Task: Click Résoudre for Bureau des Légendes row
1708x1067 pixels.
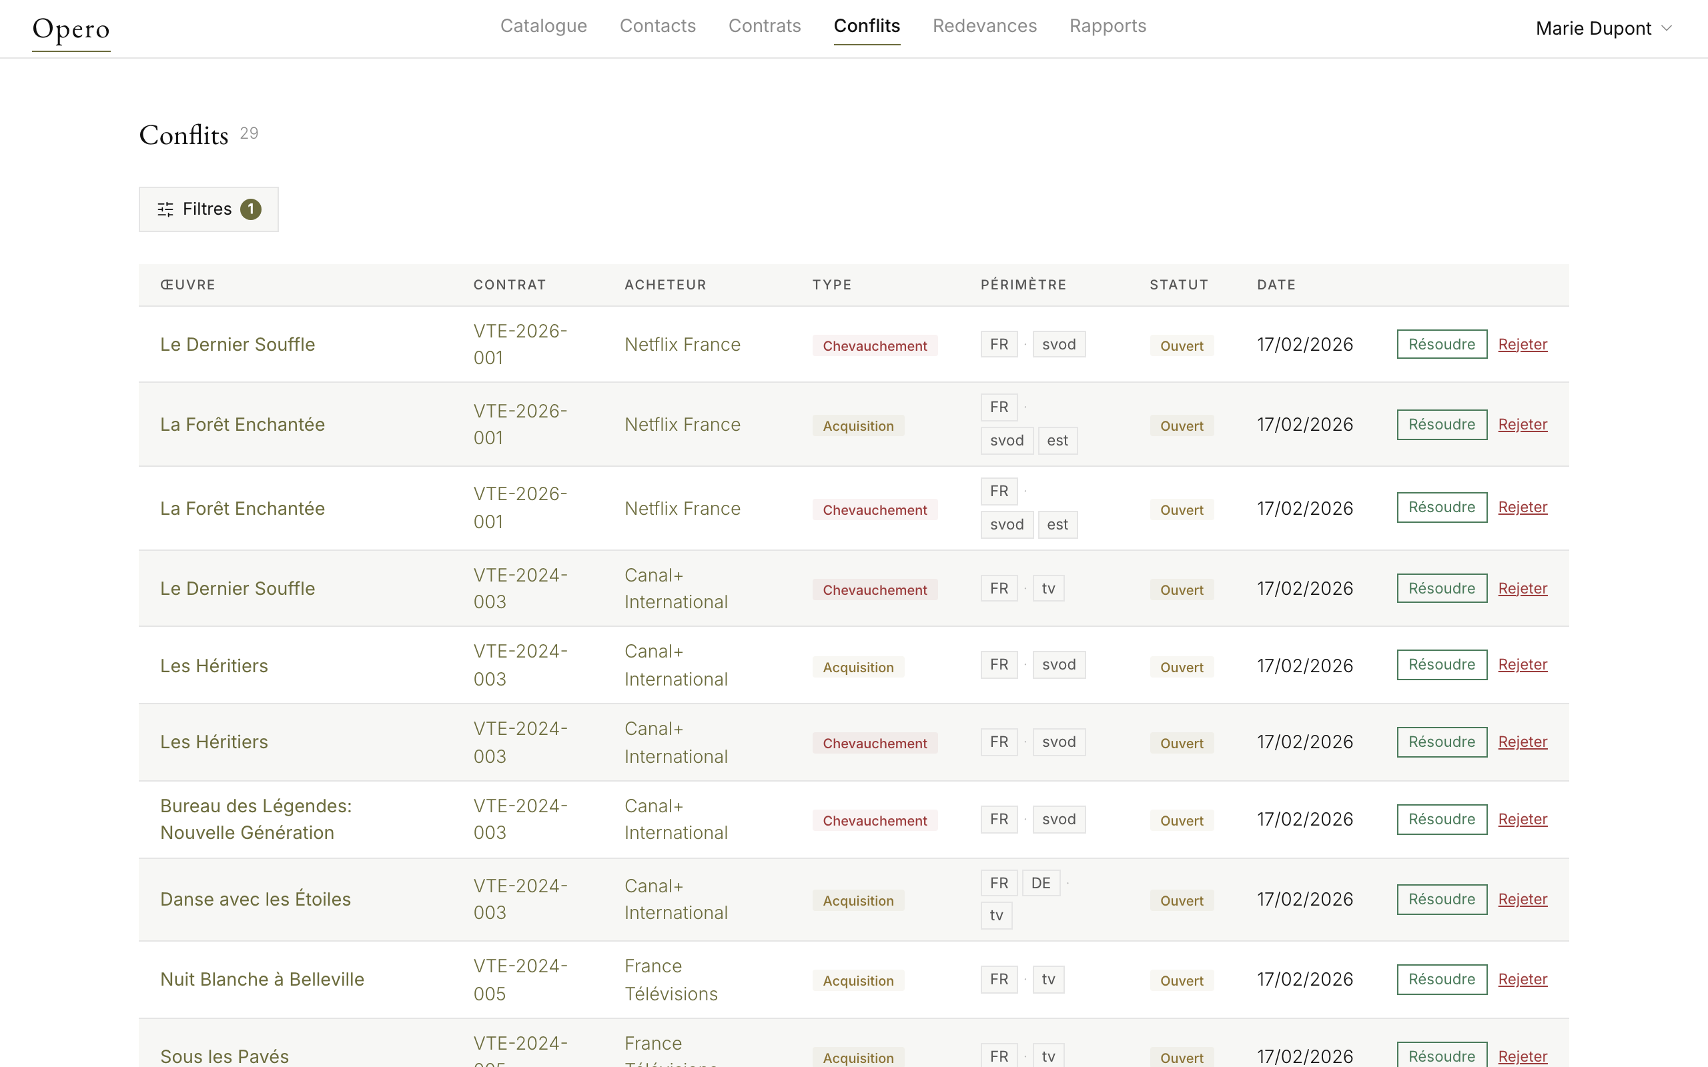Action: coord(1441,820)
